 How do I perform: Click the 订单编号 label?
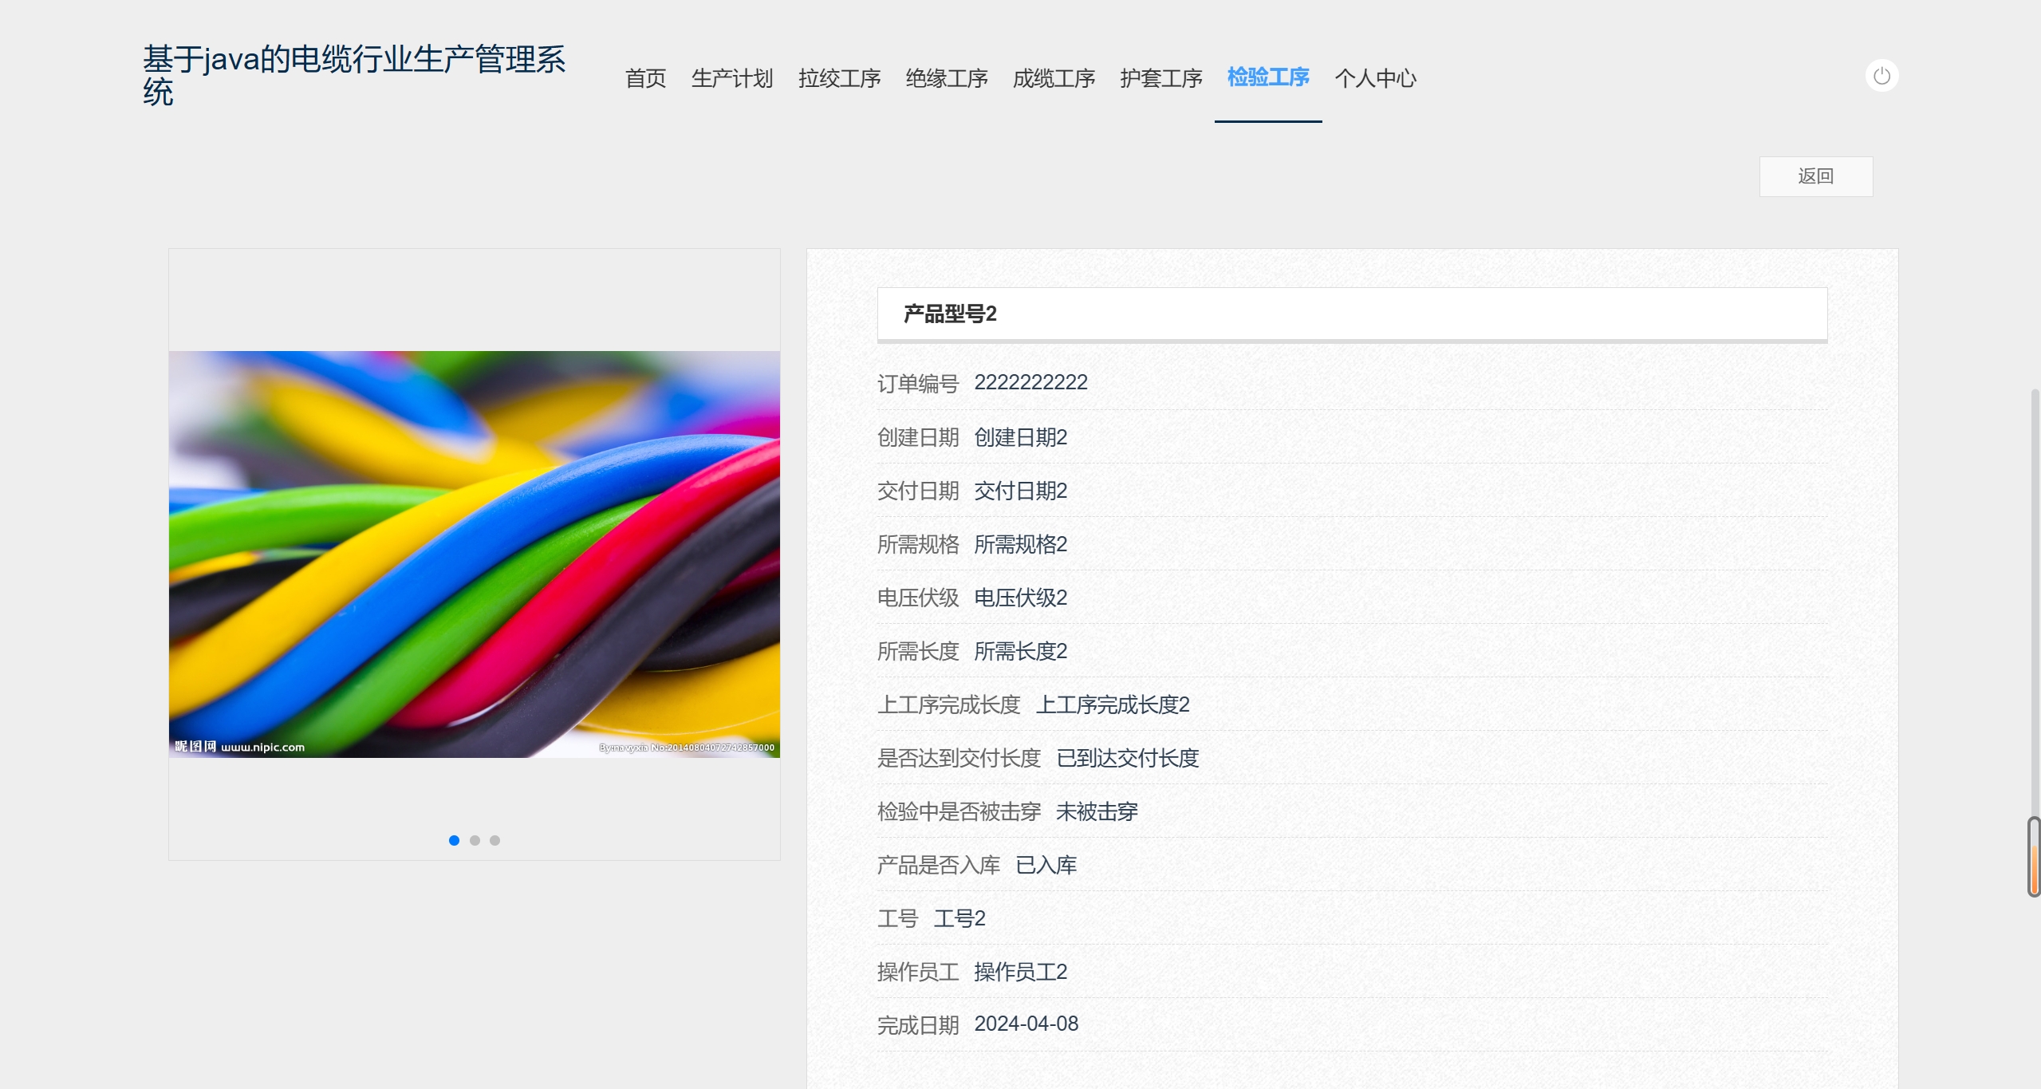click(x=918, y=384)
